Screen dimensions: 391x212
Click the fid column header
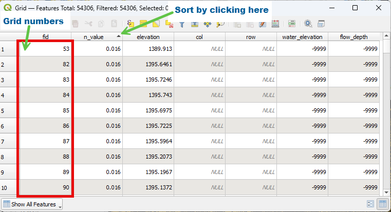(x=45, y=37)
